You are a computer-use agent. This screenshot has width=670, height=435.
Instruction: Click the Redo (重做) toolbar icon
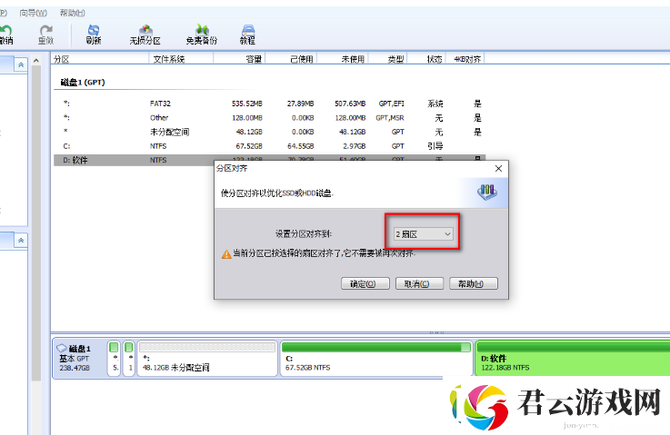(x=45, y=35)
